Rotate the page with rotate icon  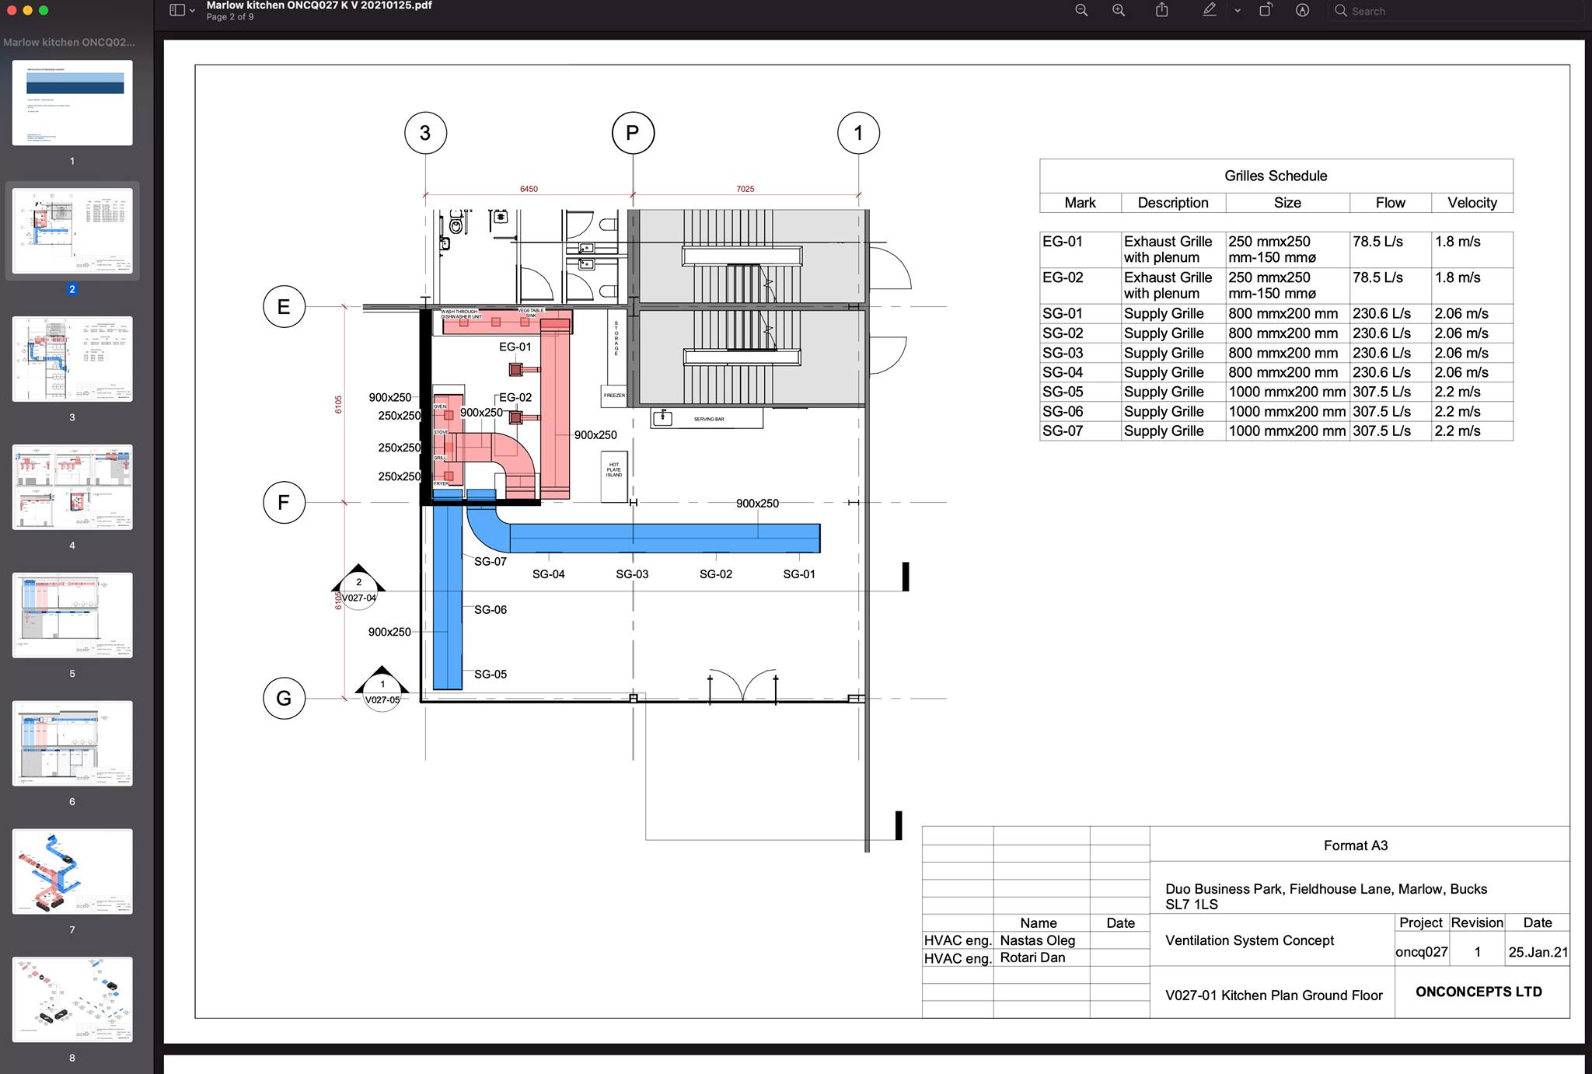click(1266, 10)
